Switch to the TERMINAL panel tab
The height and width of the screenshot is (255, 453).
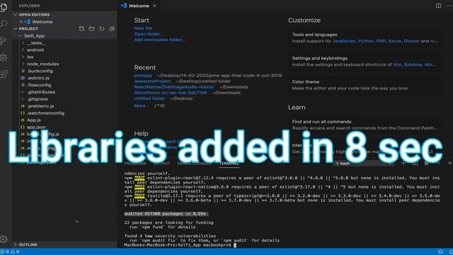[x=229, y=164]
